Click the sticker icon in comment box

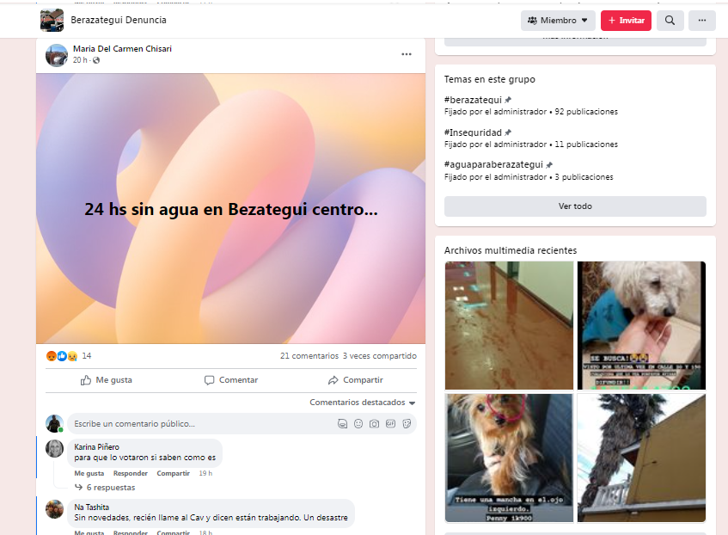coord(406,424)
